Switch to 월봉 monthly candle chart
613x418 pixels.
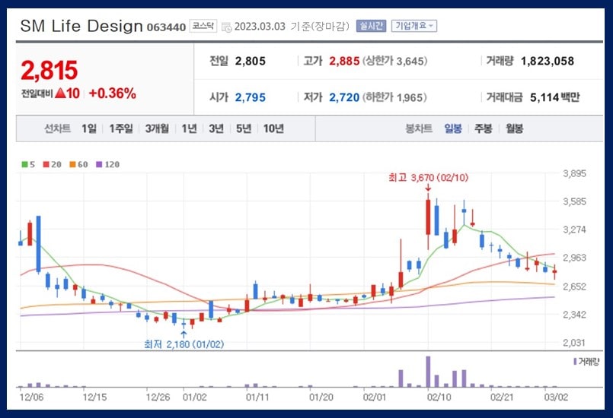click(x=514, y=128)
